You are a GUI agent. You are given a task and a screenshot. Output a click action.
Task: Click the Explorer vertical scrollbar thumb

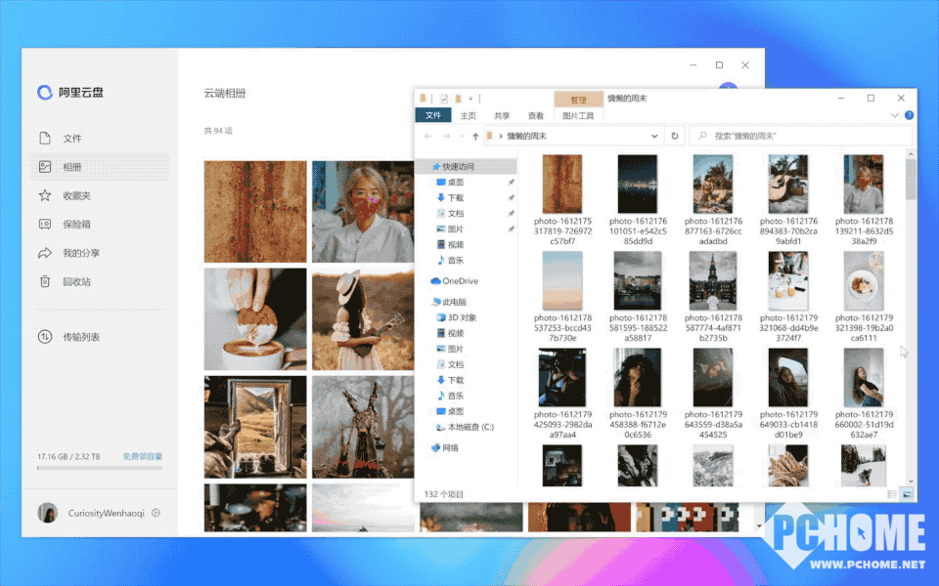tap(911, 180)
